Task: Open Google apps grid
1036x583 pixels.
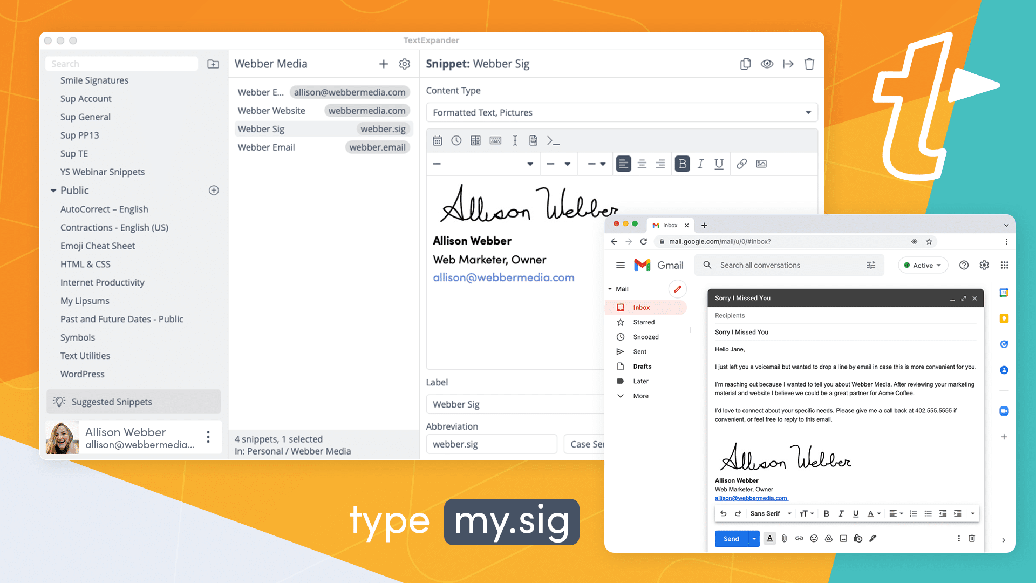Action: point(1004,266)
